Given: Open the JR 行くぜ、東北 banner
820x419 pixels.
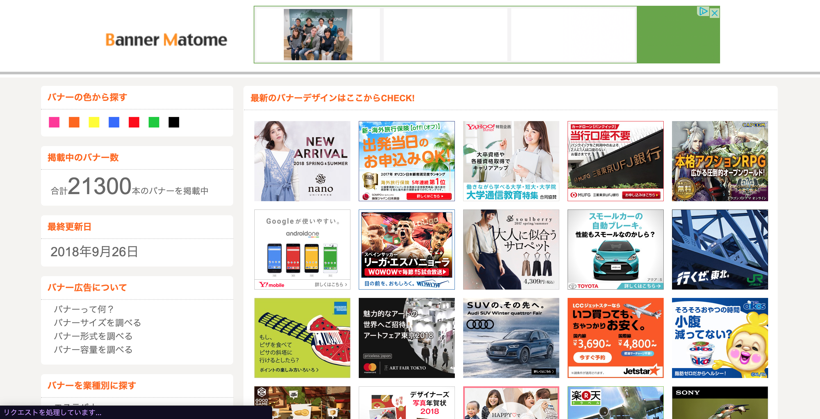Looking at the screenshot, I should coord(720,250).
